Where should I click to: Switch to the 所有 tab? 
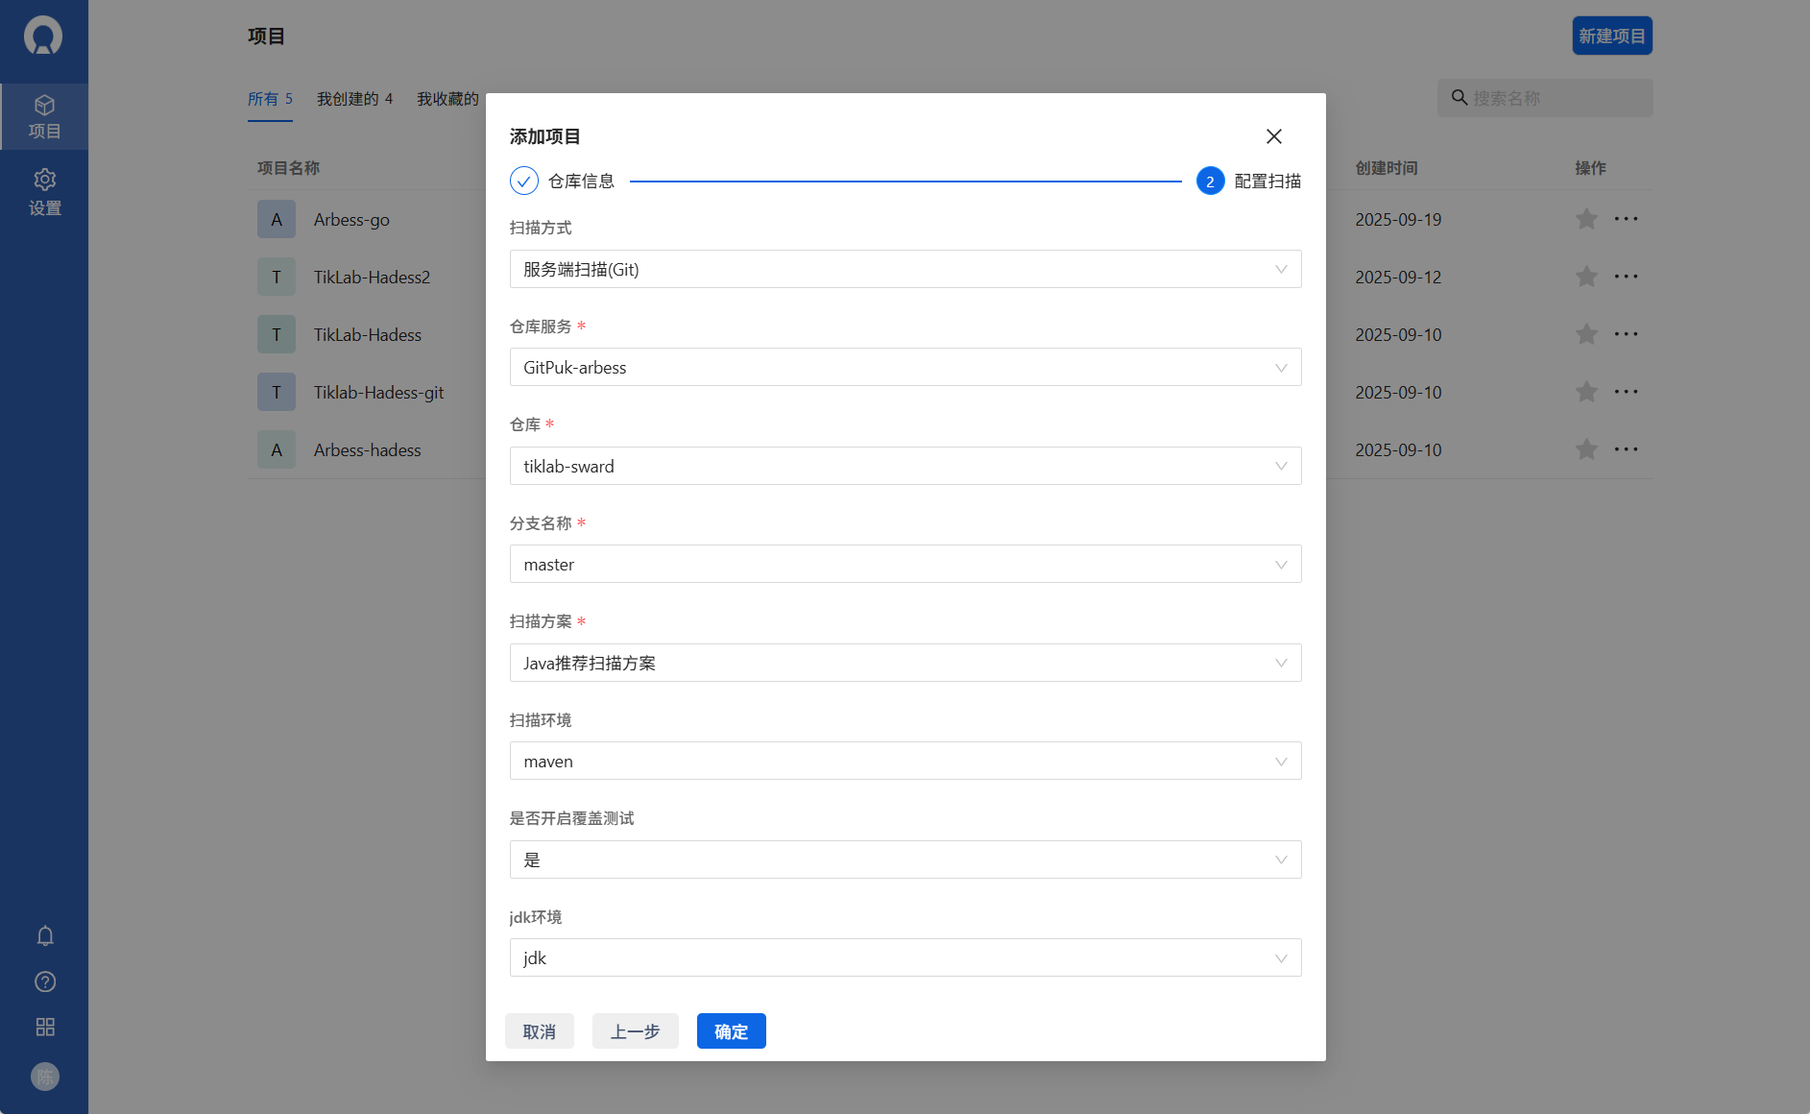270,99
